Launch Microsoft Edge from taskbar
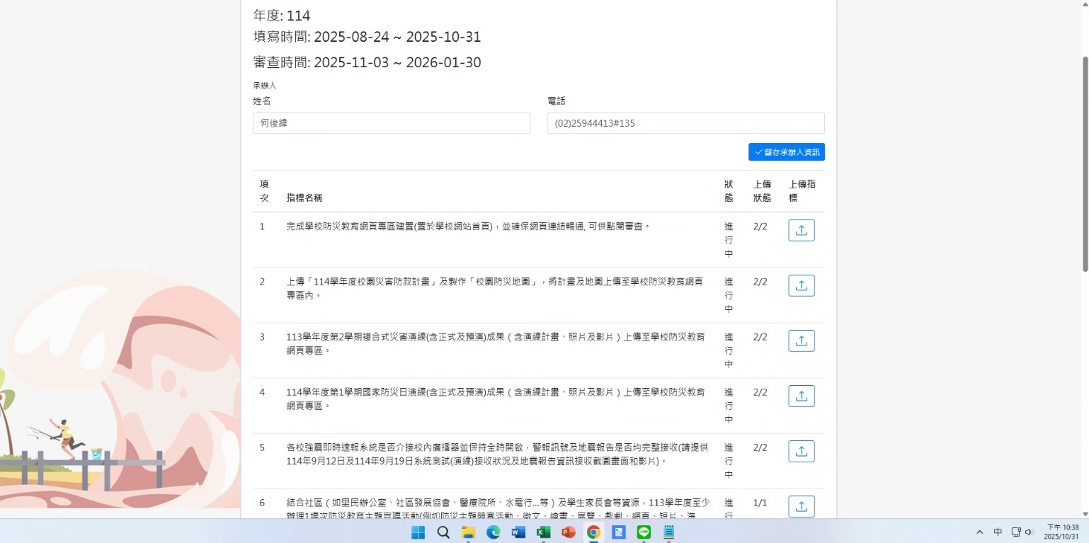Image resolution: width=1089 pixels, height=543 pixels. point(494,532)
